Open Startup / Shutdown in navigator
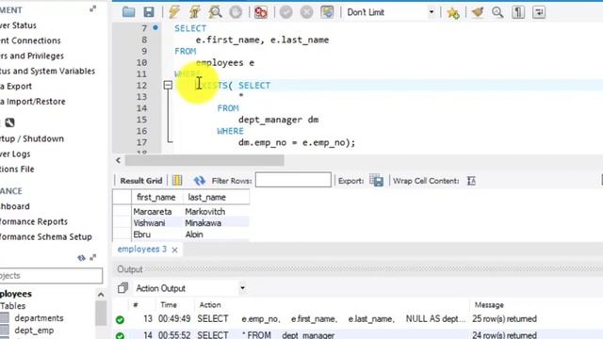This screenshot has width=603, height=339. tap(32, 138)
